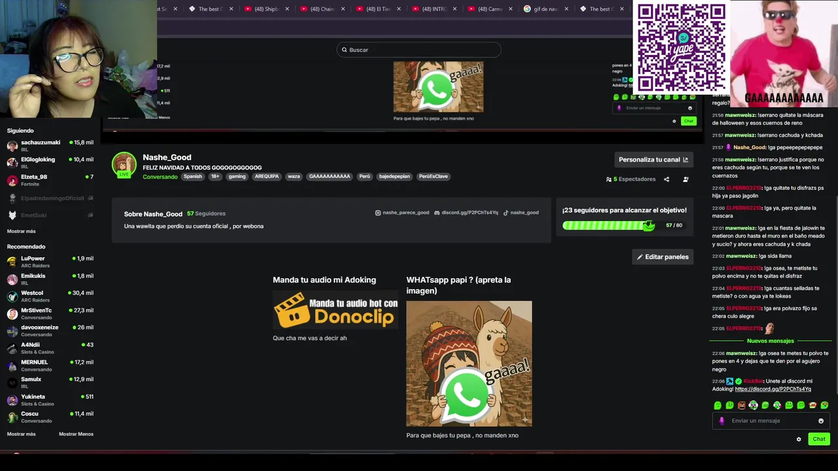Click MERNUEL channel avatar

(x=12, y=366)
